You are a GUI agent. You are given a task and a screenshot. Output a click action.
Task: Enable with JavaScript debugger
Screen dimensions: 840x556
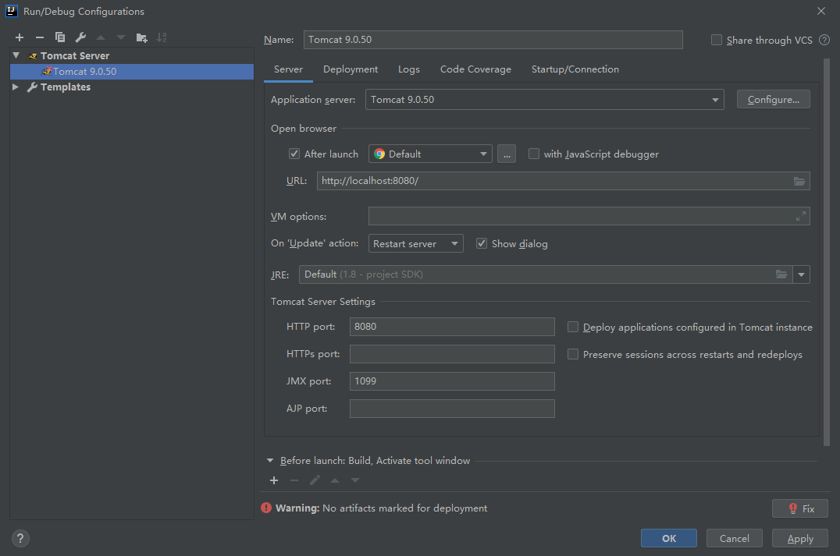click(533, 154)
